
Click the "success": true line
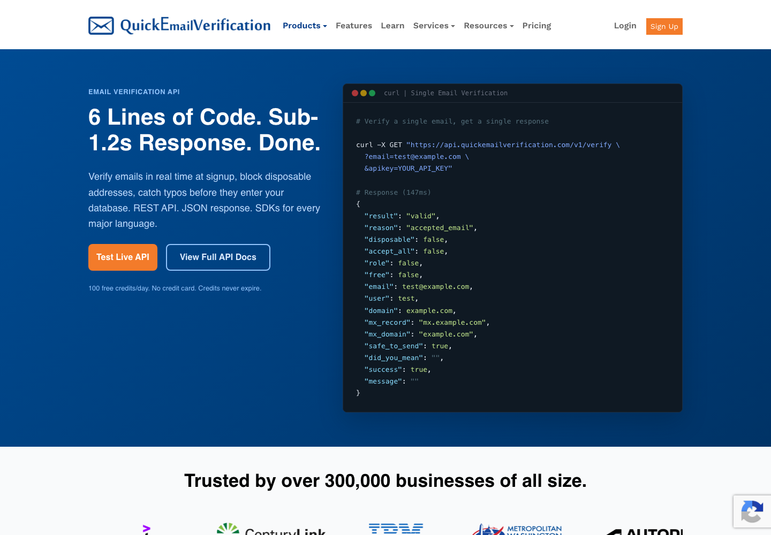(398, 370)
